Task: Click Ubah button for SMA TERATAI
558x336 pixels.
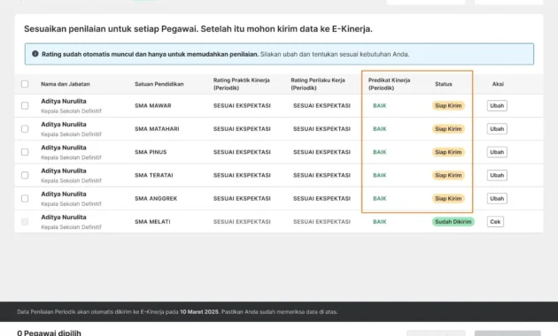Action: 497,175
